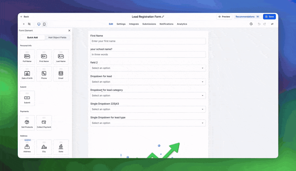This screenshot has width=296, height=171.
Task: Open the Submissions tab
Action: pos(149,24)
